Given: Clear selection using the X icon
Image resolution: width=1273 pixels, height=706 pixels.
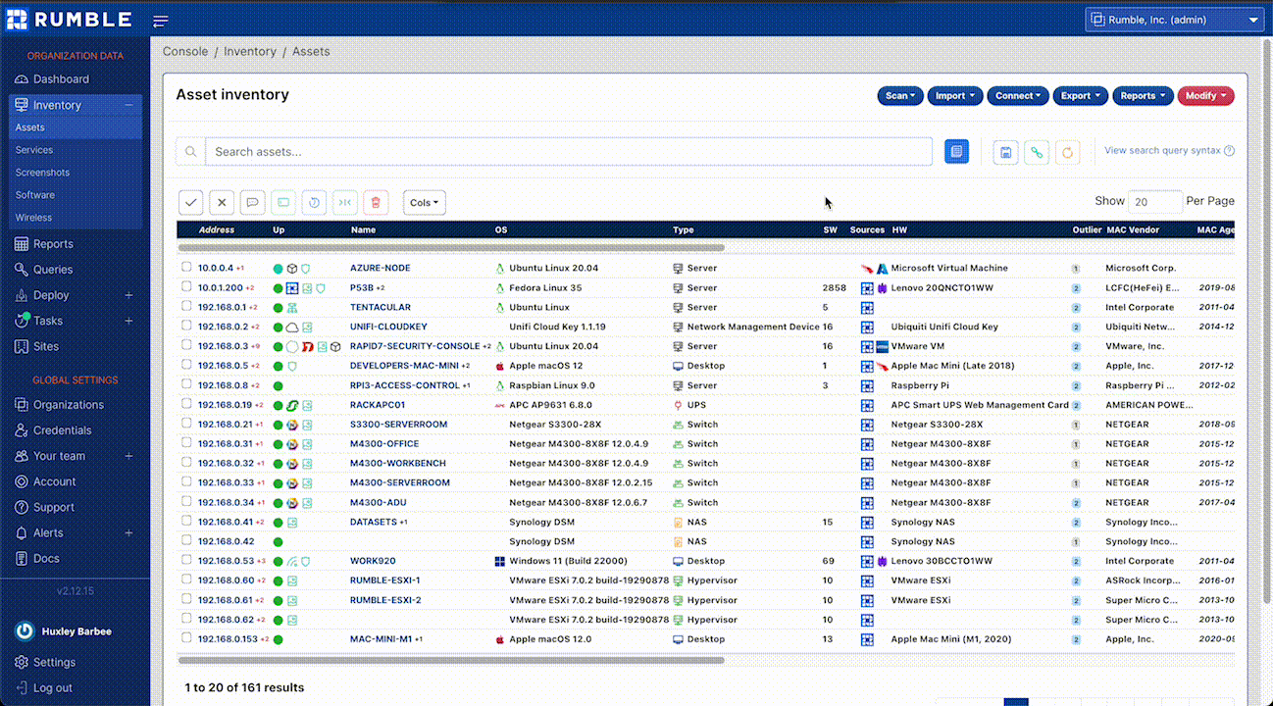Looking at the screenshot, I should [x=221, y=202].
